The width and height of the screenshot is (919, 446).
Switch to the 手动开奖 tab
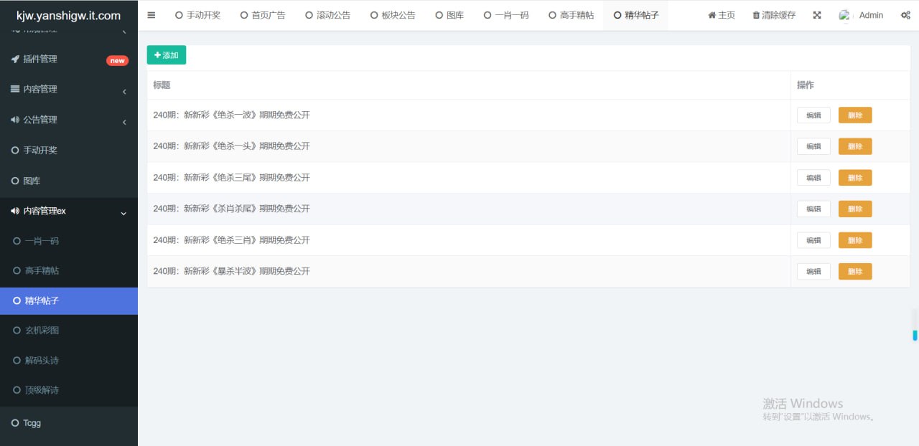click(197, 15)
